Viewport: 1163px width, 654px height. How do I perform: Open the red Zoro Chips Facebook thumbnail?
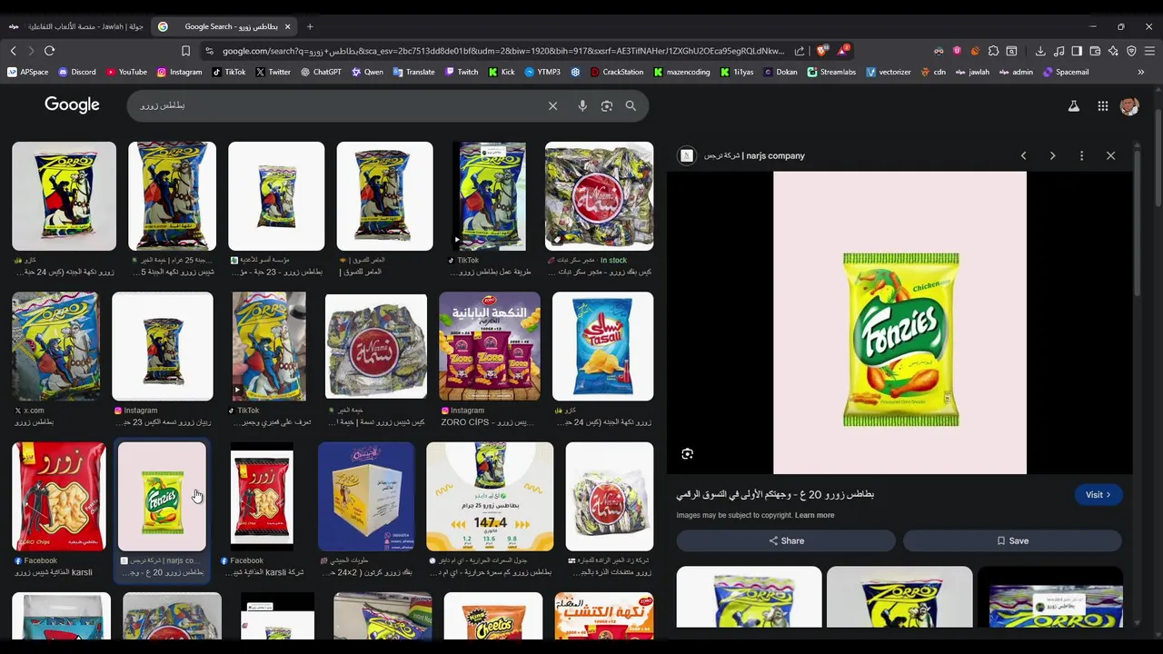click(x=58, y=497)
